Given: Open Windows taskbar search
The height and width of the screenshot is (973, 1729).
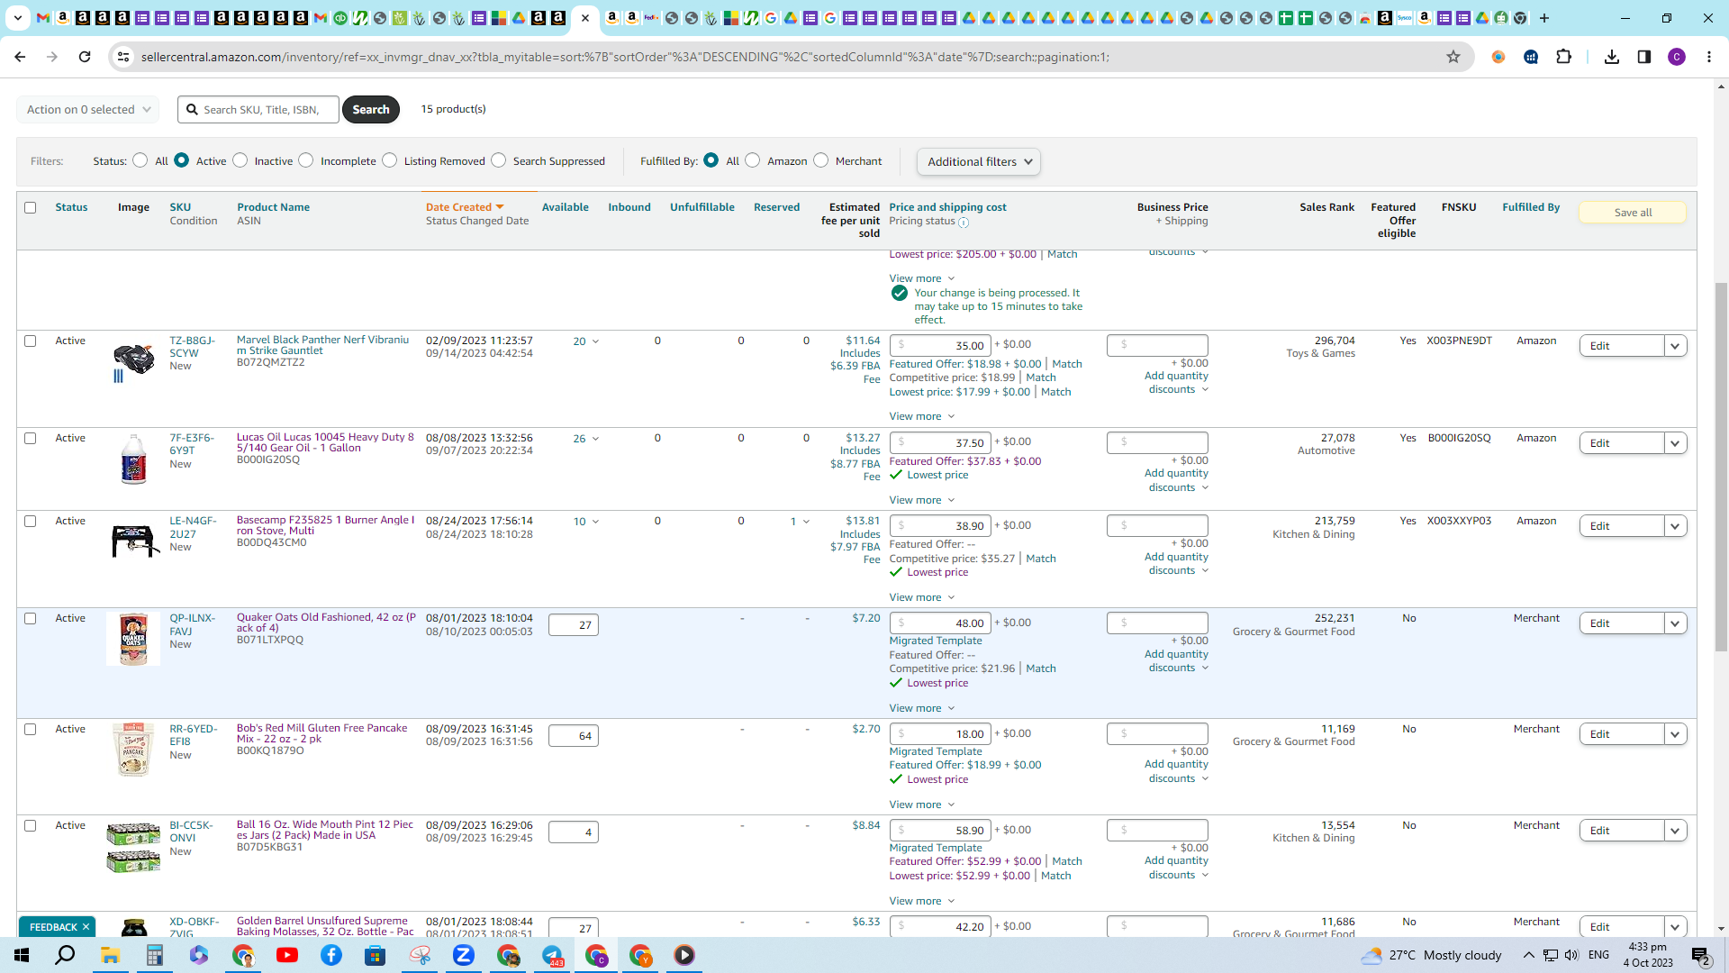Looking at the screenshot, I should [x=65, y=955].
